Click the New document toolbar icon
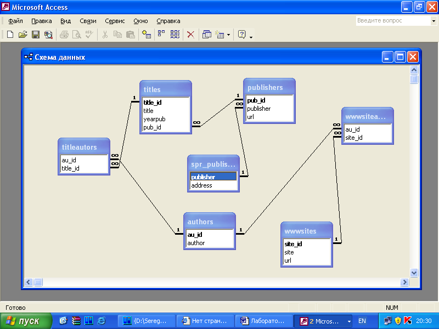Viewport: 439px width, 329px height. point(10,35)
